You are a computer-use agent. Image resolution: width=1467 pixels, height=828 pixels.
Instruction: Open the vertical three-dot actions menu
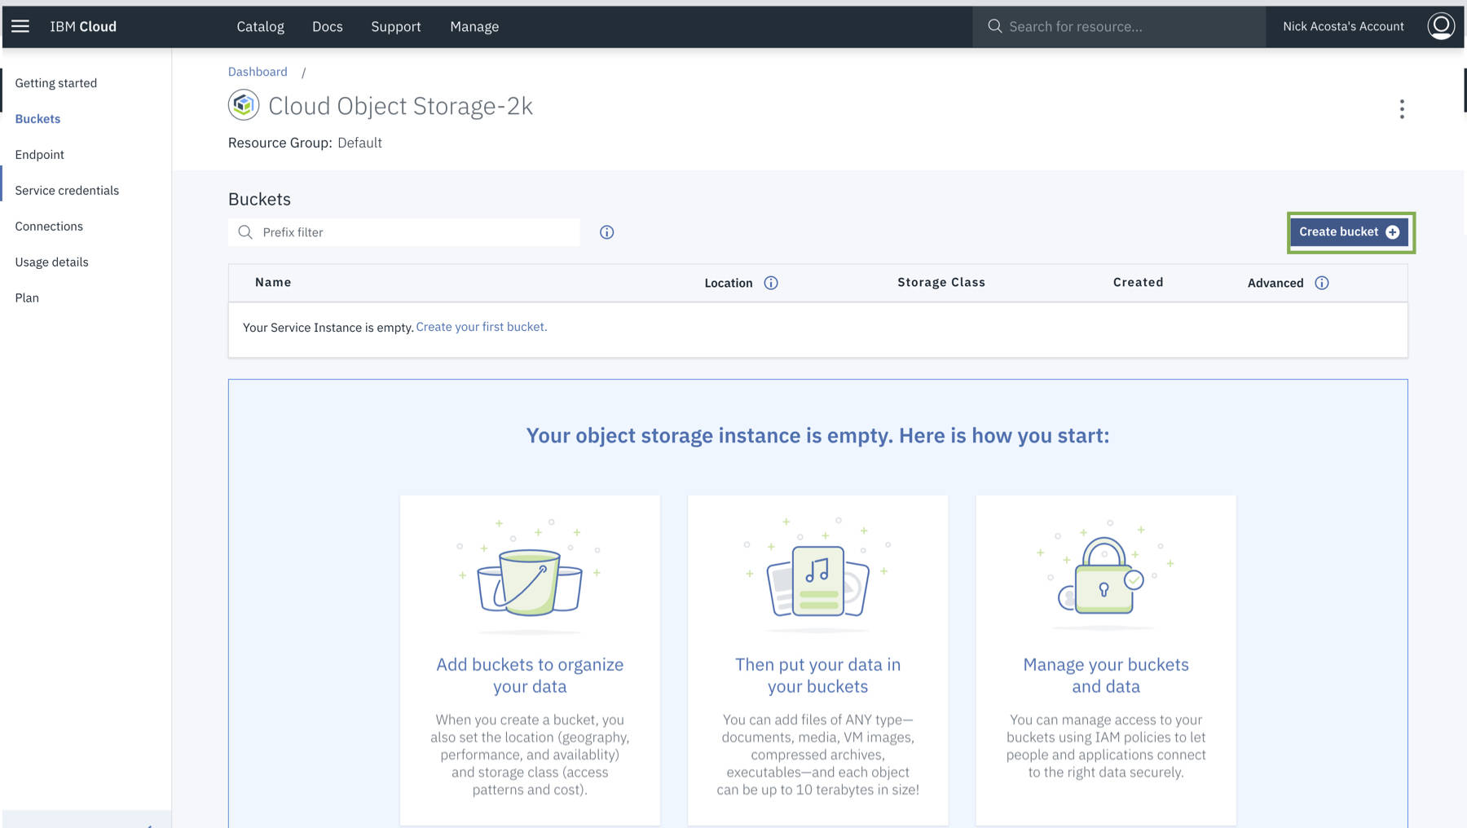point(1402,109)
